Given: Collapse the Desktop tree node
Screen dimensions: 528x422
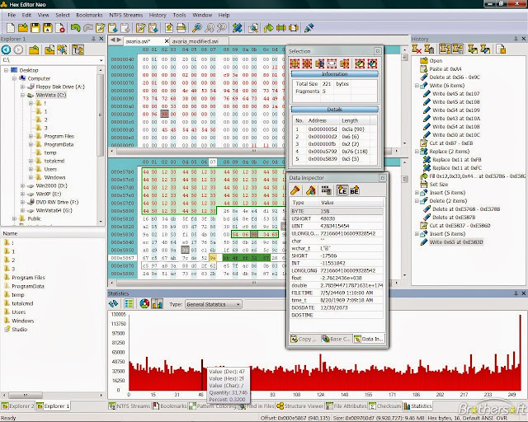Looking at the screenshot, I should [6, 70].
